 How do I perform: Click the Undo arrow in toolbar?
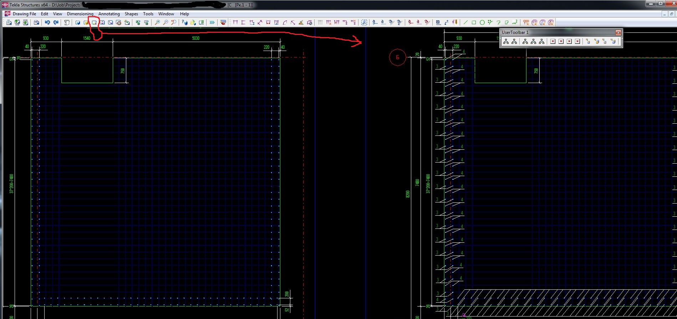pos(47,22)
